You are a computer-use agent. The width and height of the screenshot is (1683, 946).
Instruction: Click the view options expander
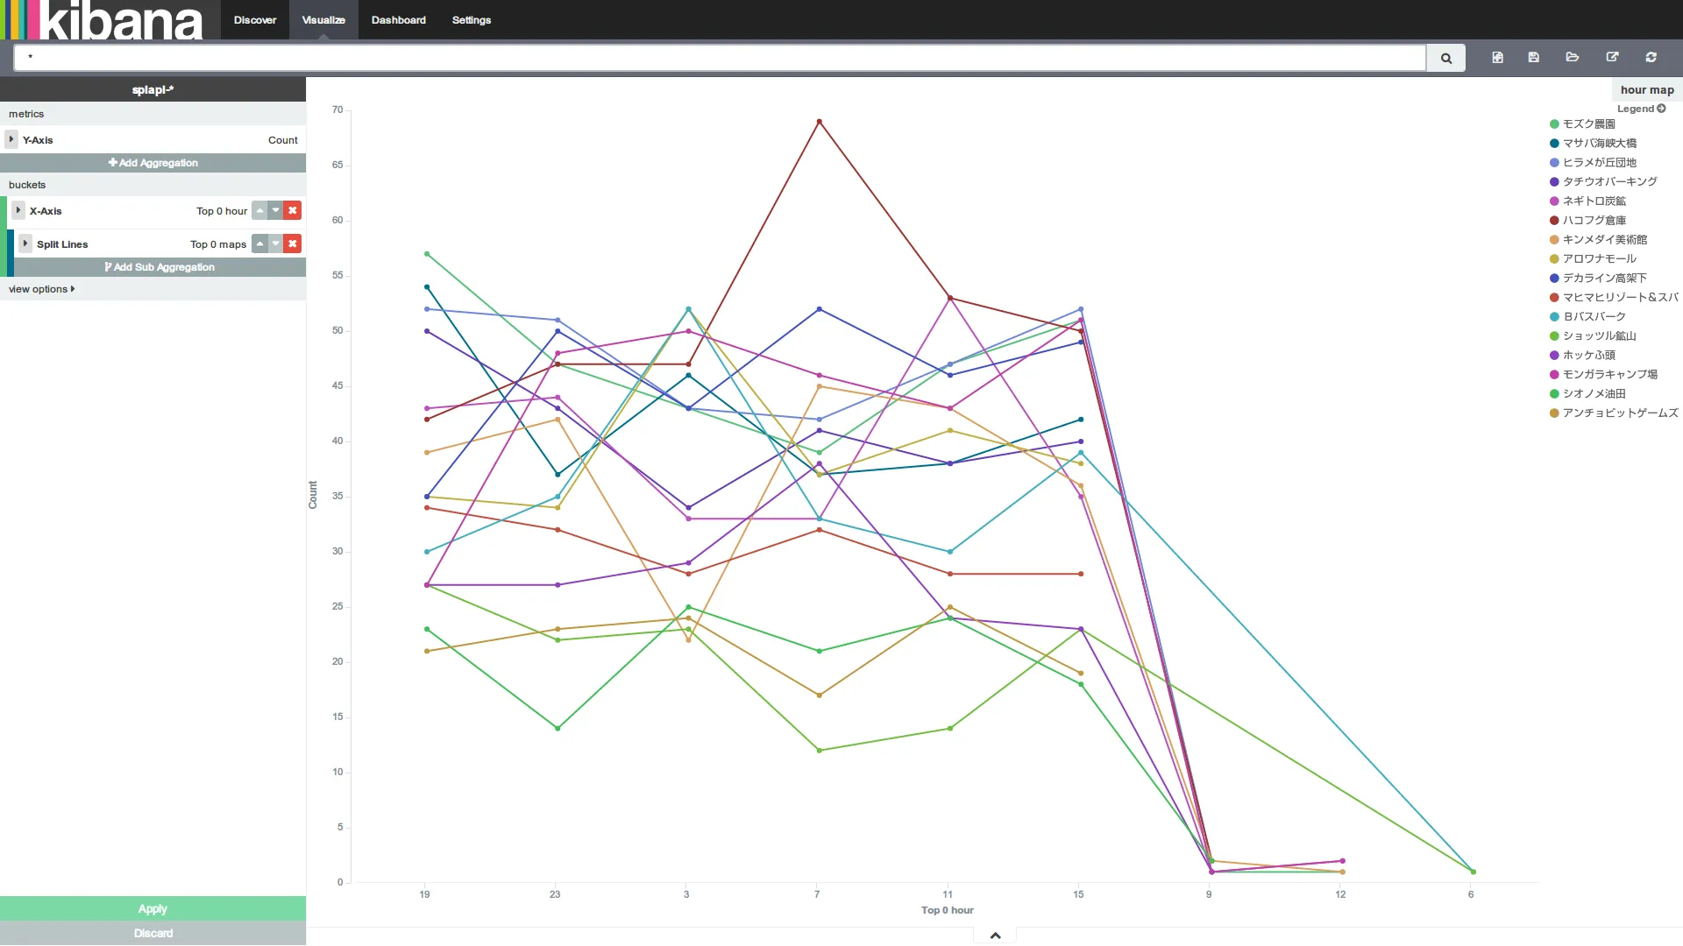tap(40, 289)
